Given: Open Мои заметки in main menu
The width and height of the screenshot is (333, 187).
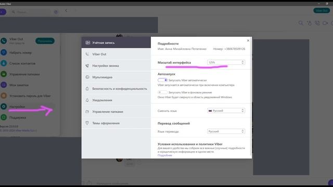Looking at the screenshot, I should (19, 85).
